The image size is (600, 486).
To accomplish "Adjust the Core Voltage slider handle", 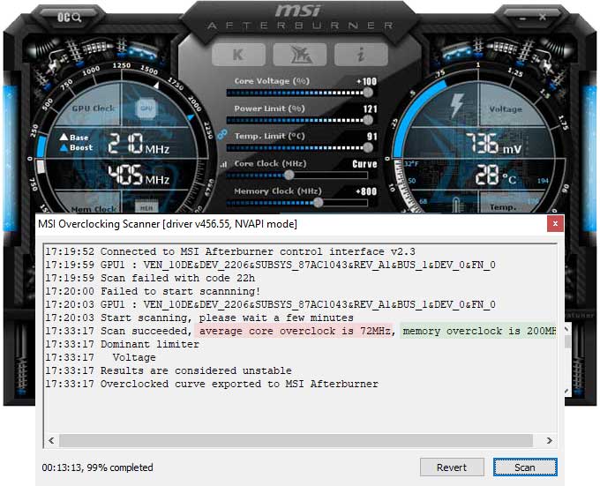I will [368, 92].
